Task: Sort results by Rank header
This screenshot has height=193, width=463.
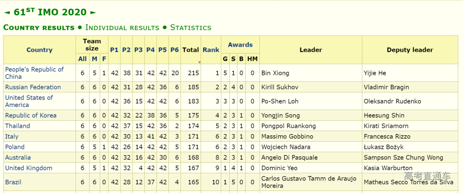Action: [211, 50]
